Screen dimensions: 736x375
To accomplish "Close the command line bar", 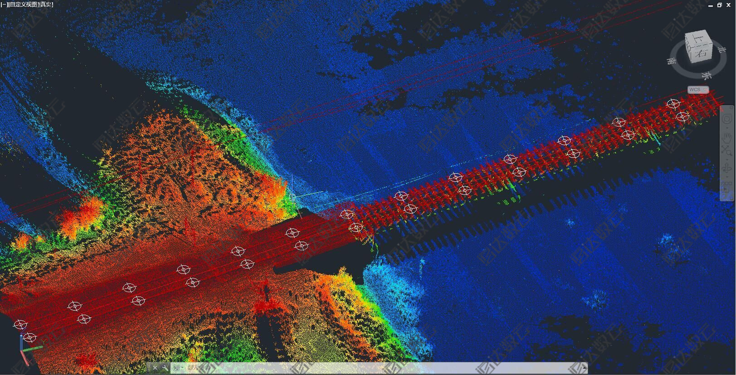I will click(155, 368).
